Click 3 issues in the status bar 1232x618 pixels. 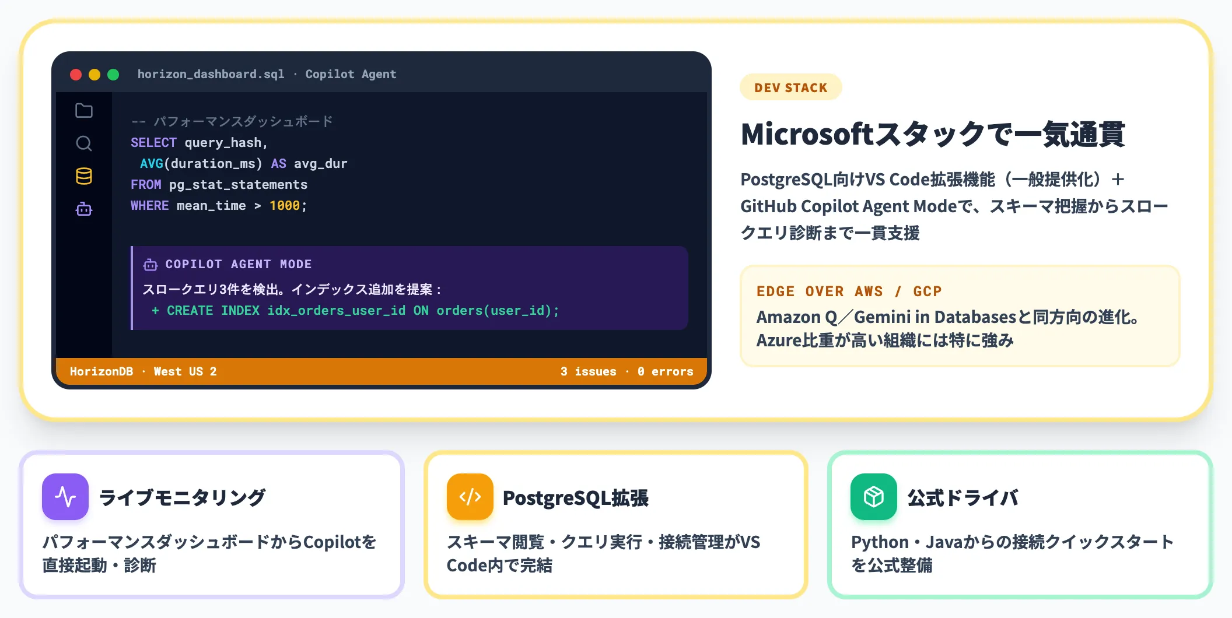tap(588, 371)
